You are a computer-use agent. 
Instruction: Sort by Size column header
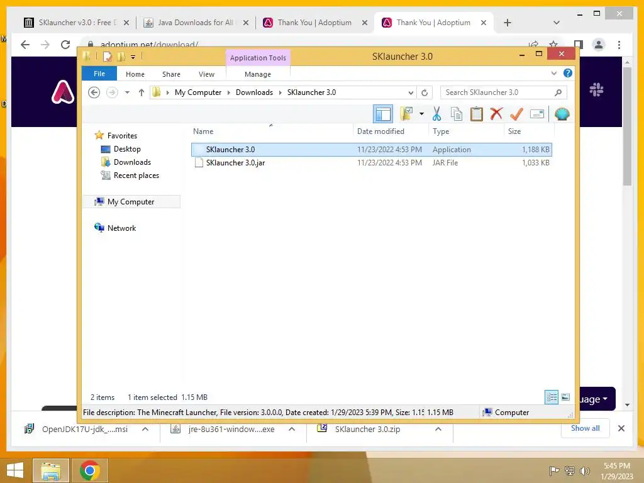514,131
